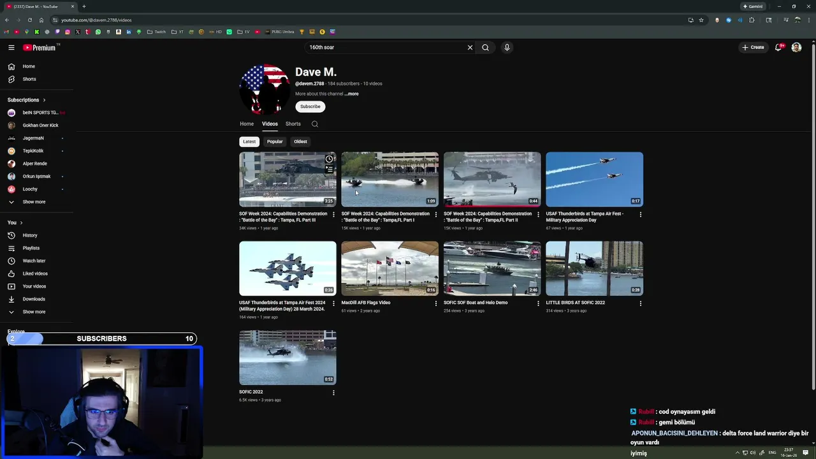The height and width of the screenshot is (459, 816).
Task: Open the Twitch bookmarks folder
Action: pos(156,32)
